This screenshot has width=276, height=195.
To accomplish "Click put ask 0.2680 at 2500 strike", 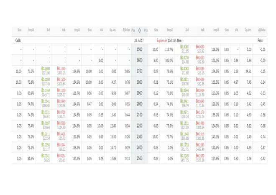I will click(x=200, y=157).
